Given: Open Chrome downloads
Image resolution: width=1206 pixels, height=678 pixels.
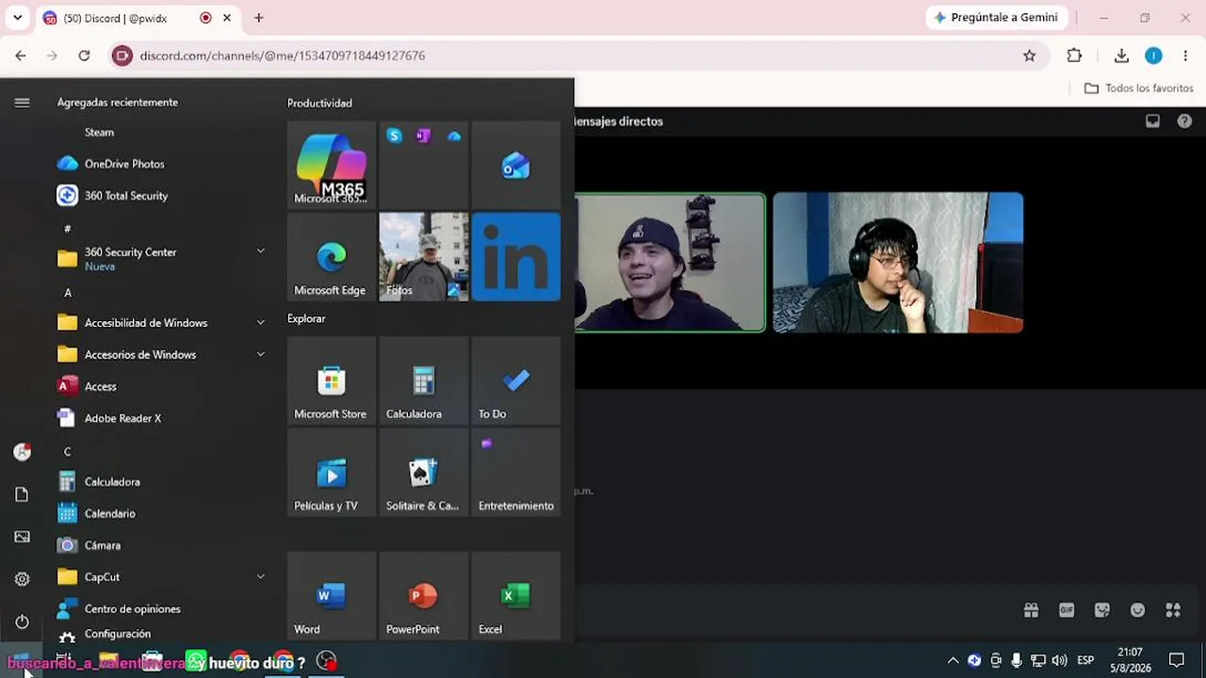Looking at the screenshot, I should point(1121,56).
